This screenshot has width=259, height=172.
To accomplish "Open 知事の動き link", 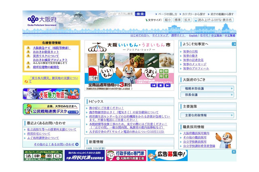I will click(x=190, y=56).
